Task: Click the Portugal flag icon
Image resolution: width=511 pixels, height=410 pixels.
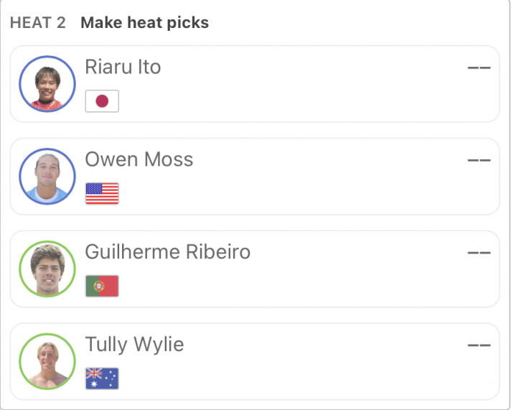Action: [102, 286]
